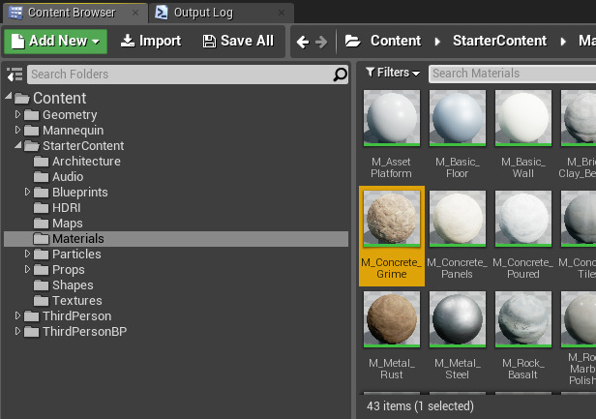Click the Content breadcrumb folder icon

point(352,42)
